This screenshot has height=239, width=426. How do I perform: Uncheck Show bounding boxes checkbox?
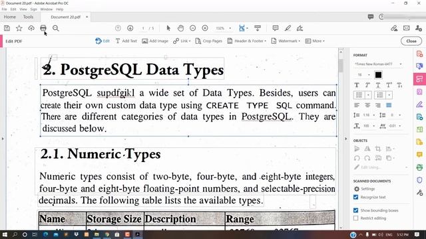[355, 210]
